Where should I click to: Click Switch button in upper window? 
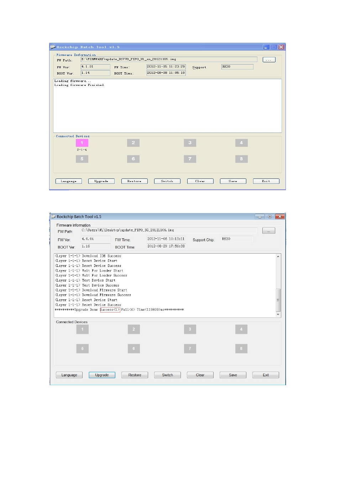tap(167, 181)
